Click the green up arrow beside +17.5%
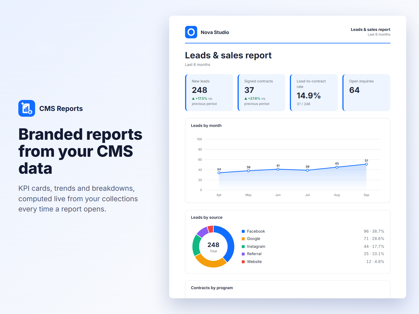 pos(193,99)
